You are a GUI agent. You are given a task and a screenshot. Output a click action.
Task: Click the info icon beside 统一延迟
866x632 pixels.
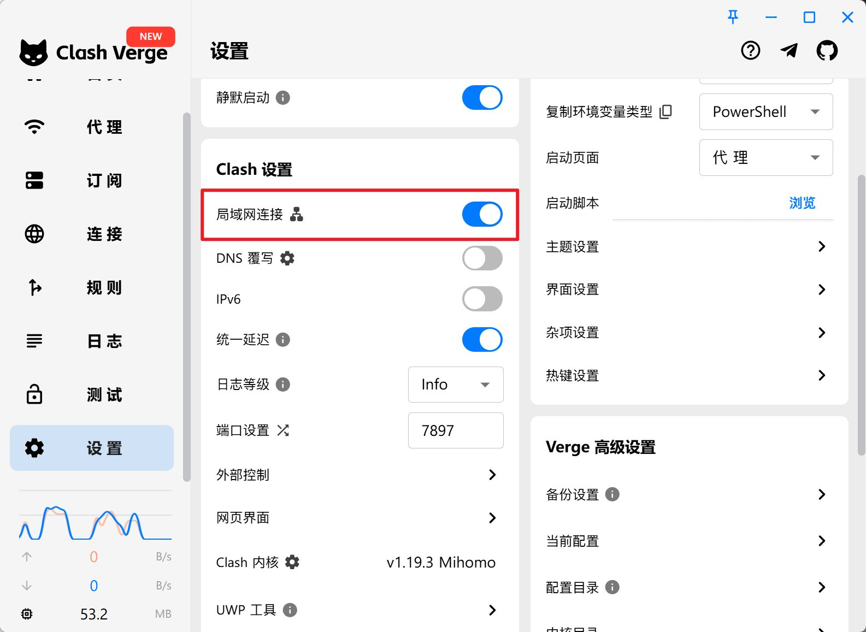point(283,340)
